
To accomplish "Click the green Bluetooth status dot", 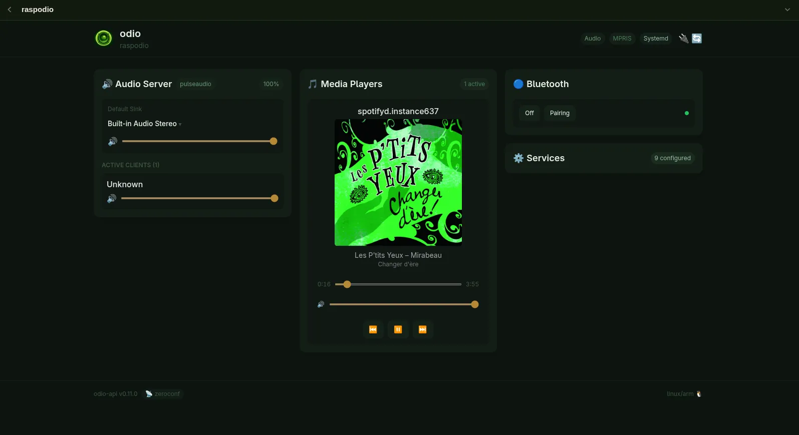I will pyautogui.click(x=687, y=113).
